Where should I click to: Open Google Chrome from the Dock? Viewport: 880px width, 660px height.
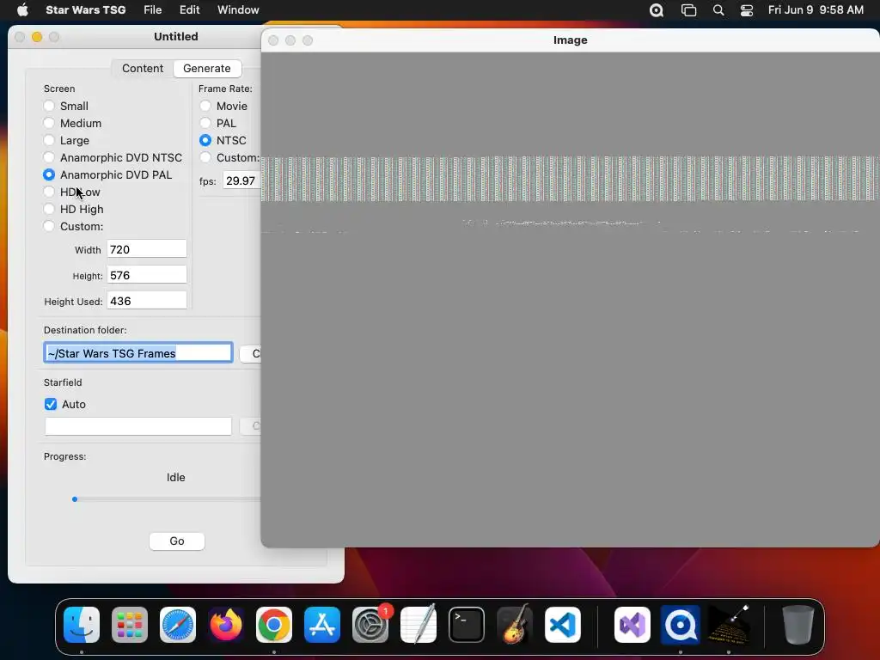(274, 625)
